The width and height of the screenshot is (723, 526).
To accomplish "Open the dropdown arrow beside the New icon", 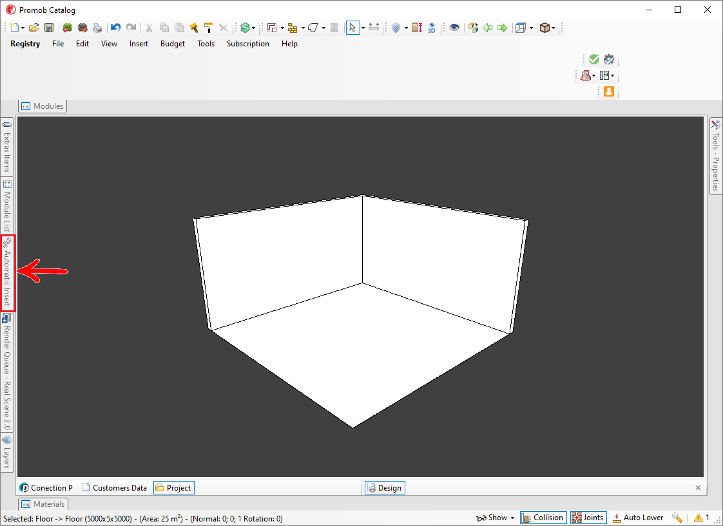I will (23, 28).
